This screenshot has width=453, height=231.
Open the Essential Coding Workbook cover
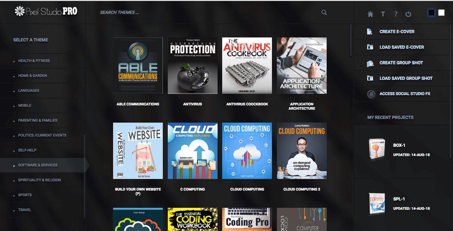click(x=193, y=219)
